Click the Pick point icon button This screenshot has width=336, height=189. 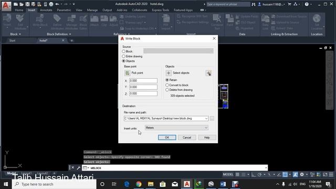tap(127, 73)
